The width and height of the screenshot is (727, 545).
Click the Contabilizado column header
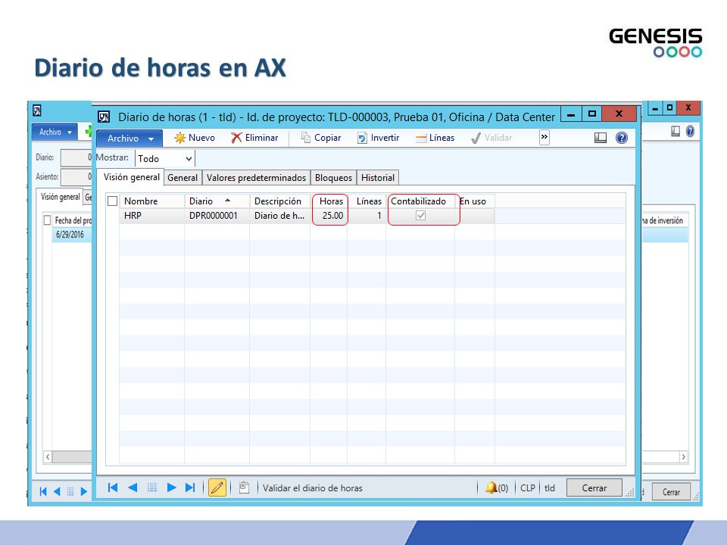click(420, 201)
